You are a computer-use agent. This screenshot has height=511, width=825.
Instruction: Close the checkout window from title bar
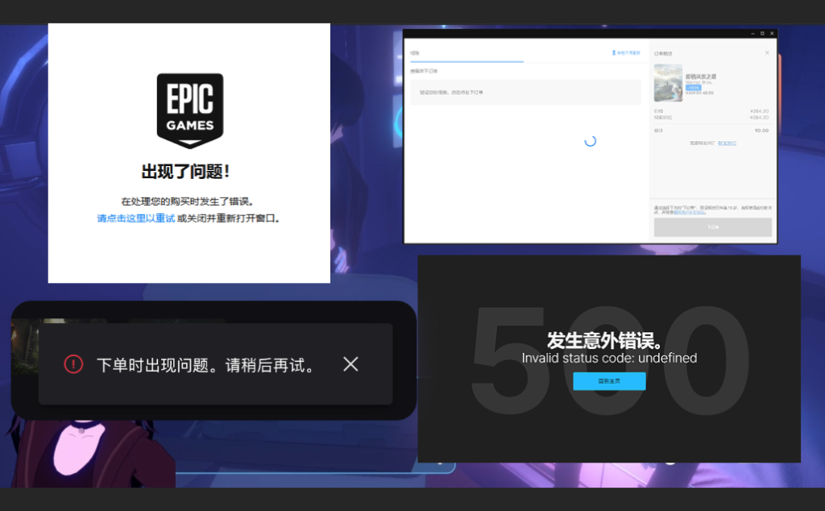tap(773, 34)
